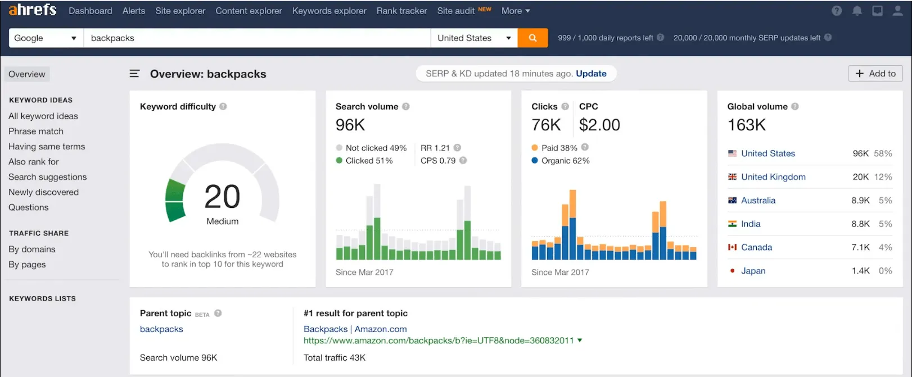
Task: Click the keyword difficulty gauge showing 20
Action: click(x=222, y=197)
